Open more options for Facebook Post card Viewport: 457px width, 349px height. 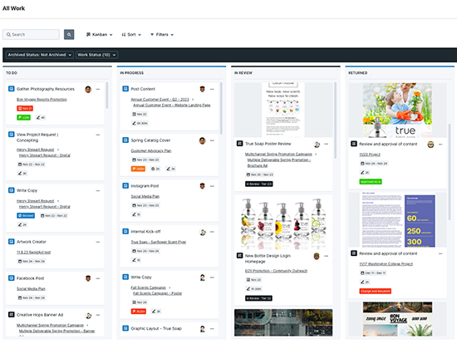tap(98, 278)
